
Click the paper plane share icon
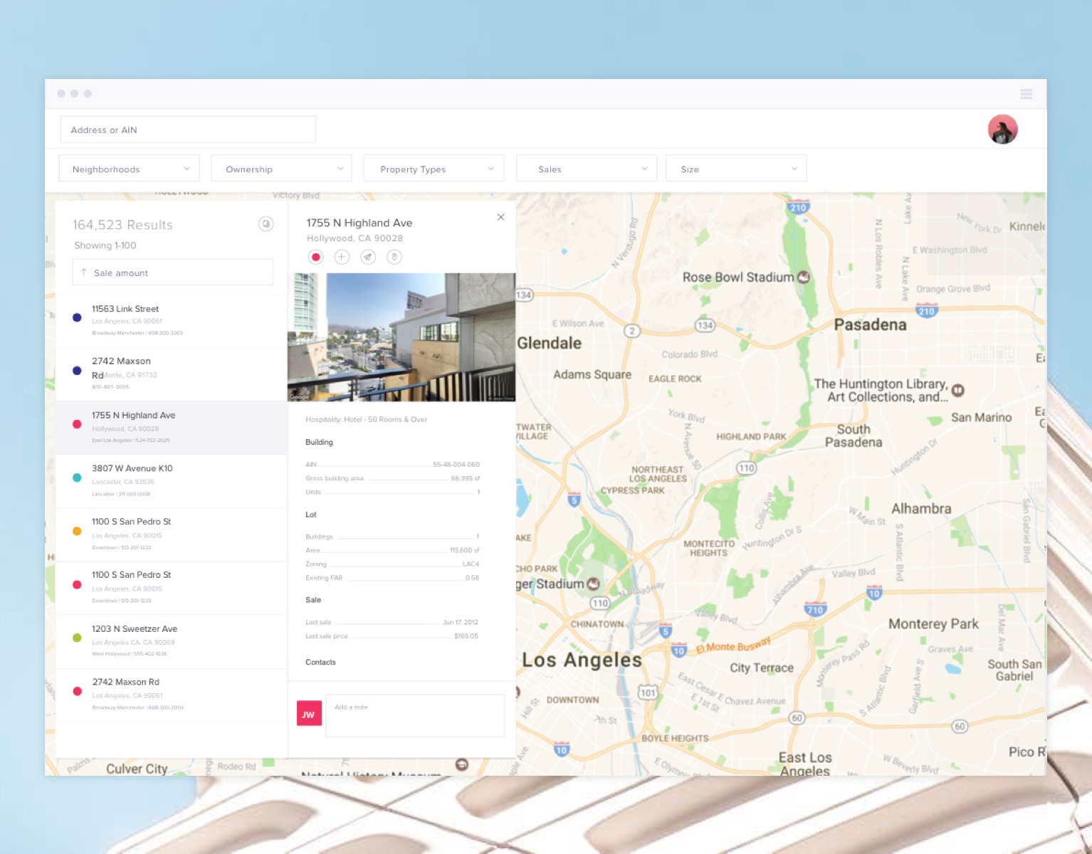coord(368,257)
